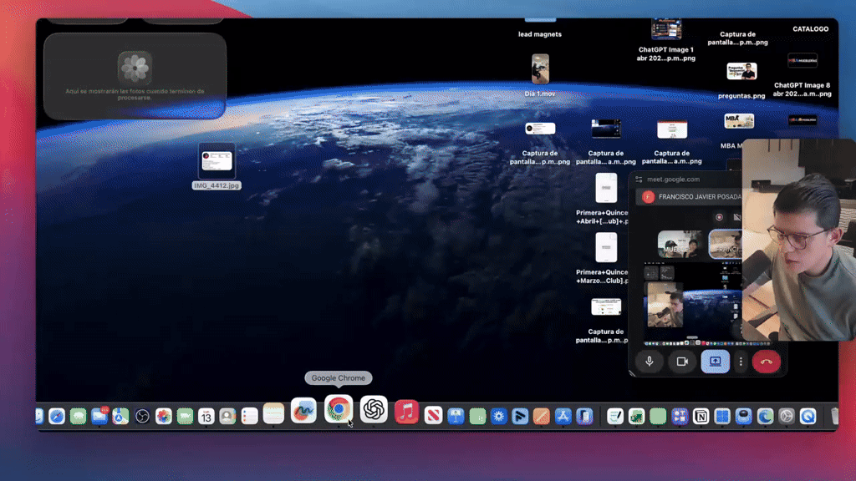Select the preguntas.png desktop file
Screen dimensions: 856x481
(741, 81)
